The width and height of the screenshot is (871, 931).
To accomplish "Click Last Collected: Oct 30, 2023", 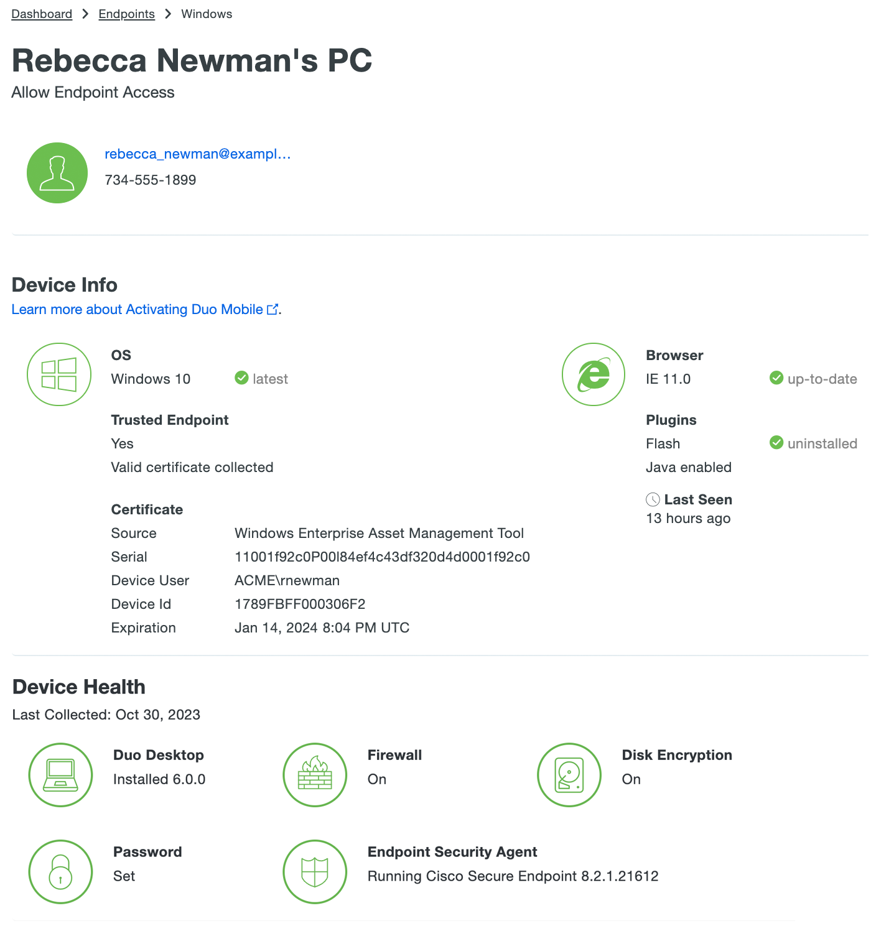I will [x=106, y=715].
